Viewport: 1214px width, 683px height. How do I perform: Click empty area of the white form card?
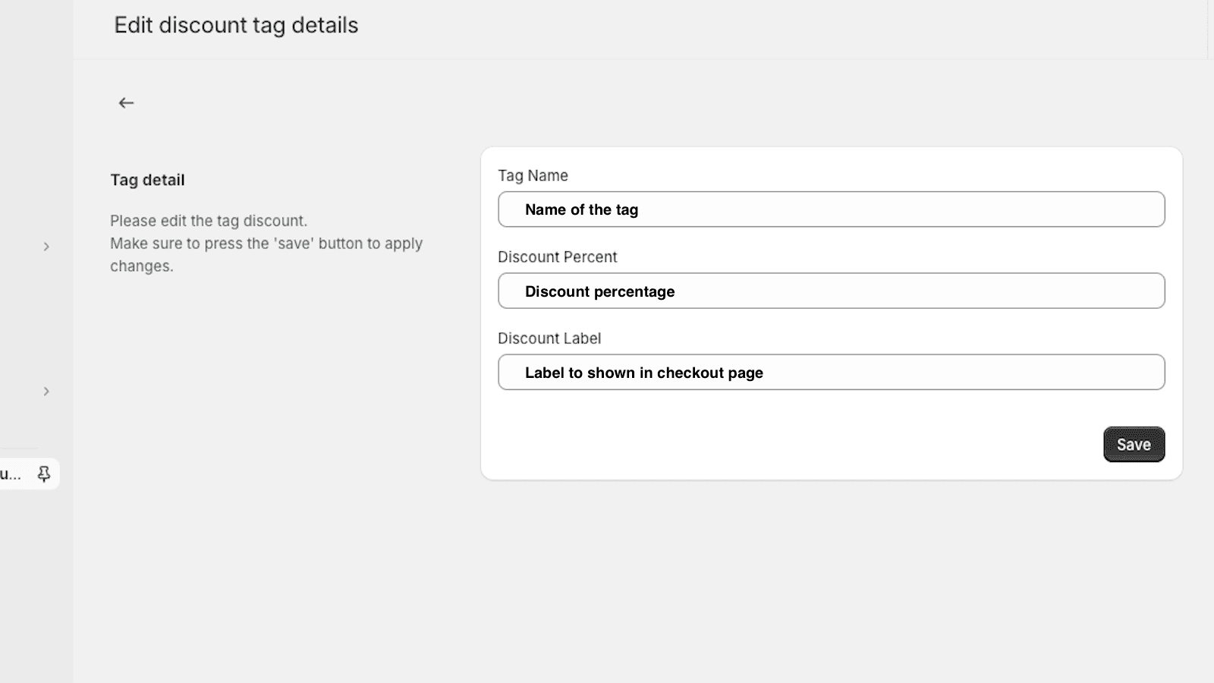(x=759, y=440)
